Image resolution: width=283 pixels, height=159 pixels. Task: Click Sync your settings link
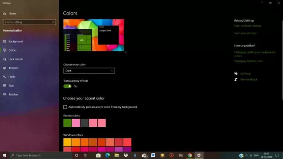click(245, 33)
